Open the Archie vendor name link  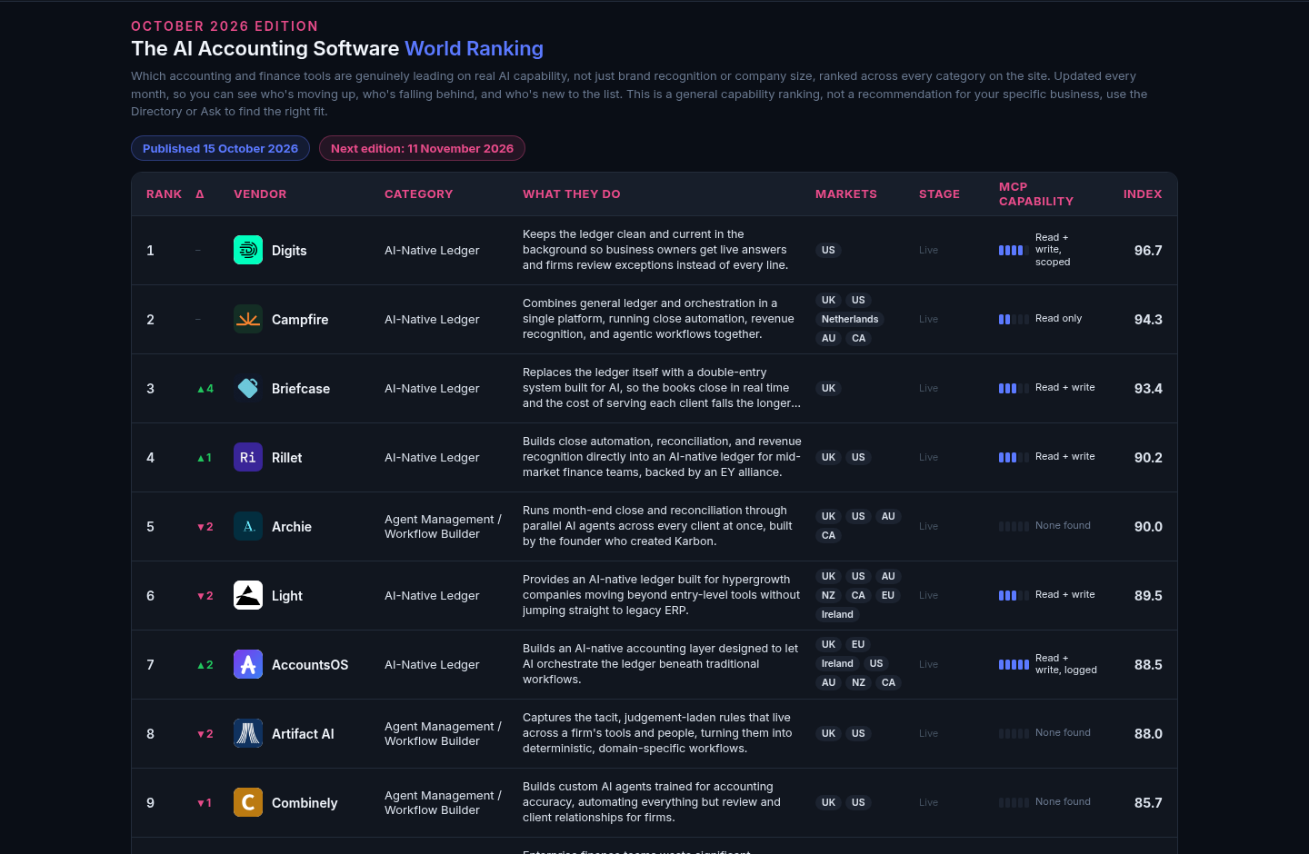(292, 527)
